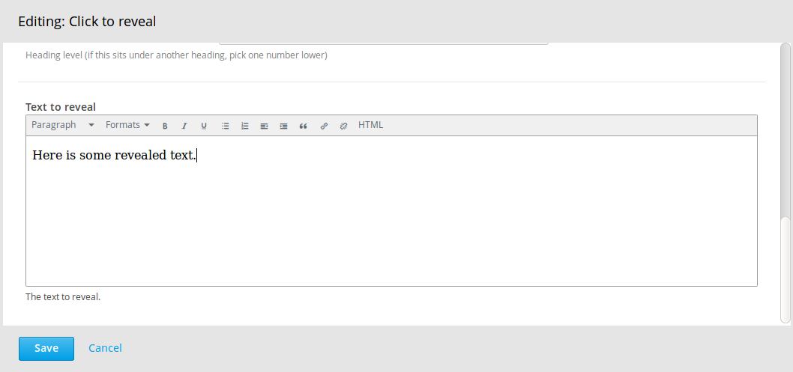Place cursor after "Here is some revealed text."

pos(196,156)
